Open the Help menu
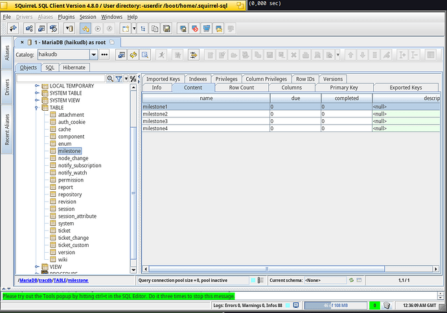The height and width of the screenshot is (313, 447). tap(132, 17)
